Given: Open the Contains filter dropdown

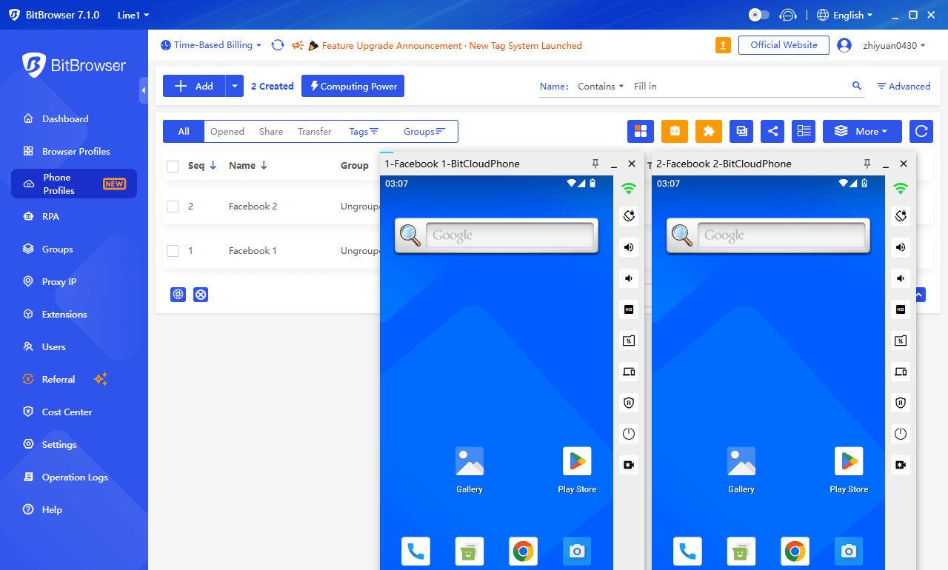Looking at the screenshot, I should 601,87.
